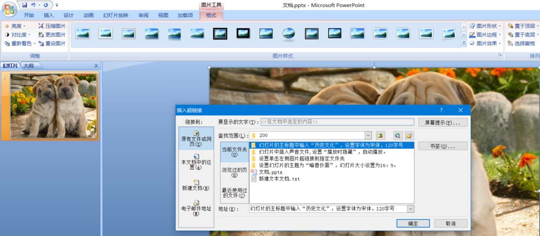Confirm hyperlink with 确定 button
The width and height of the screenshot is (540, 236).
point(413,223)
